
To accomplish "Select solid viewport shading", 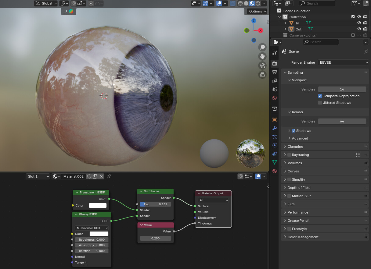I will [x=246, y=3].
